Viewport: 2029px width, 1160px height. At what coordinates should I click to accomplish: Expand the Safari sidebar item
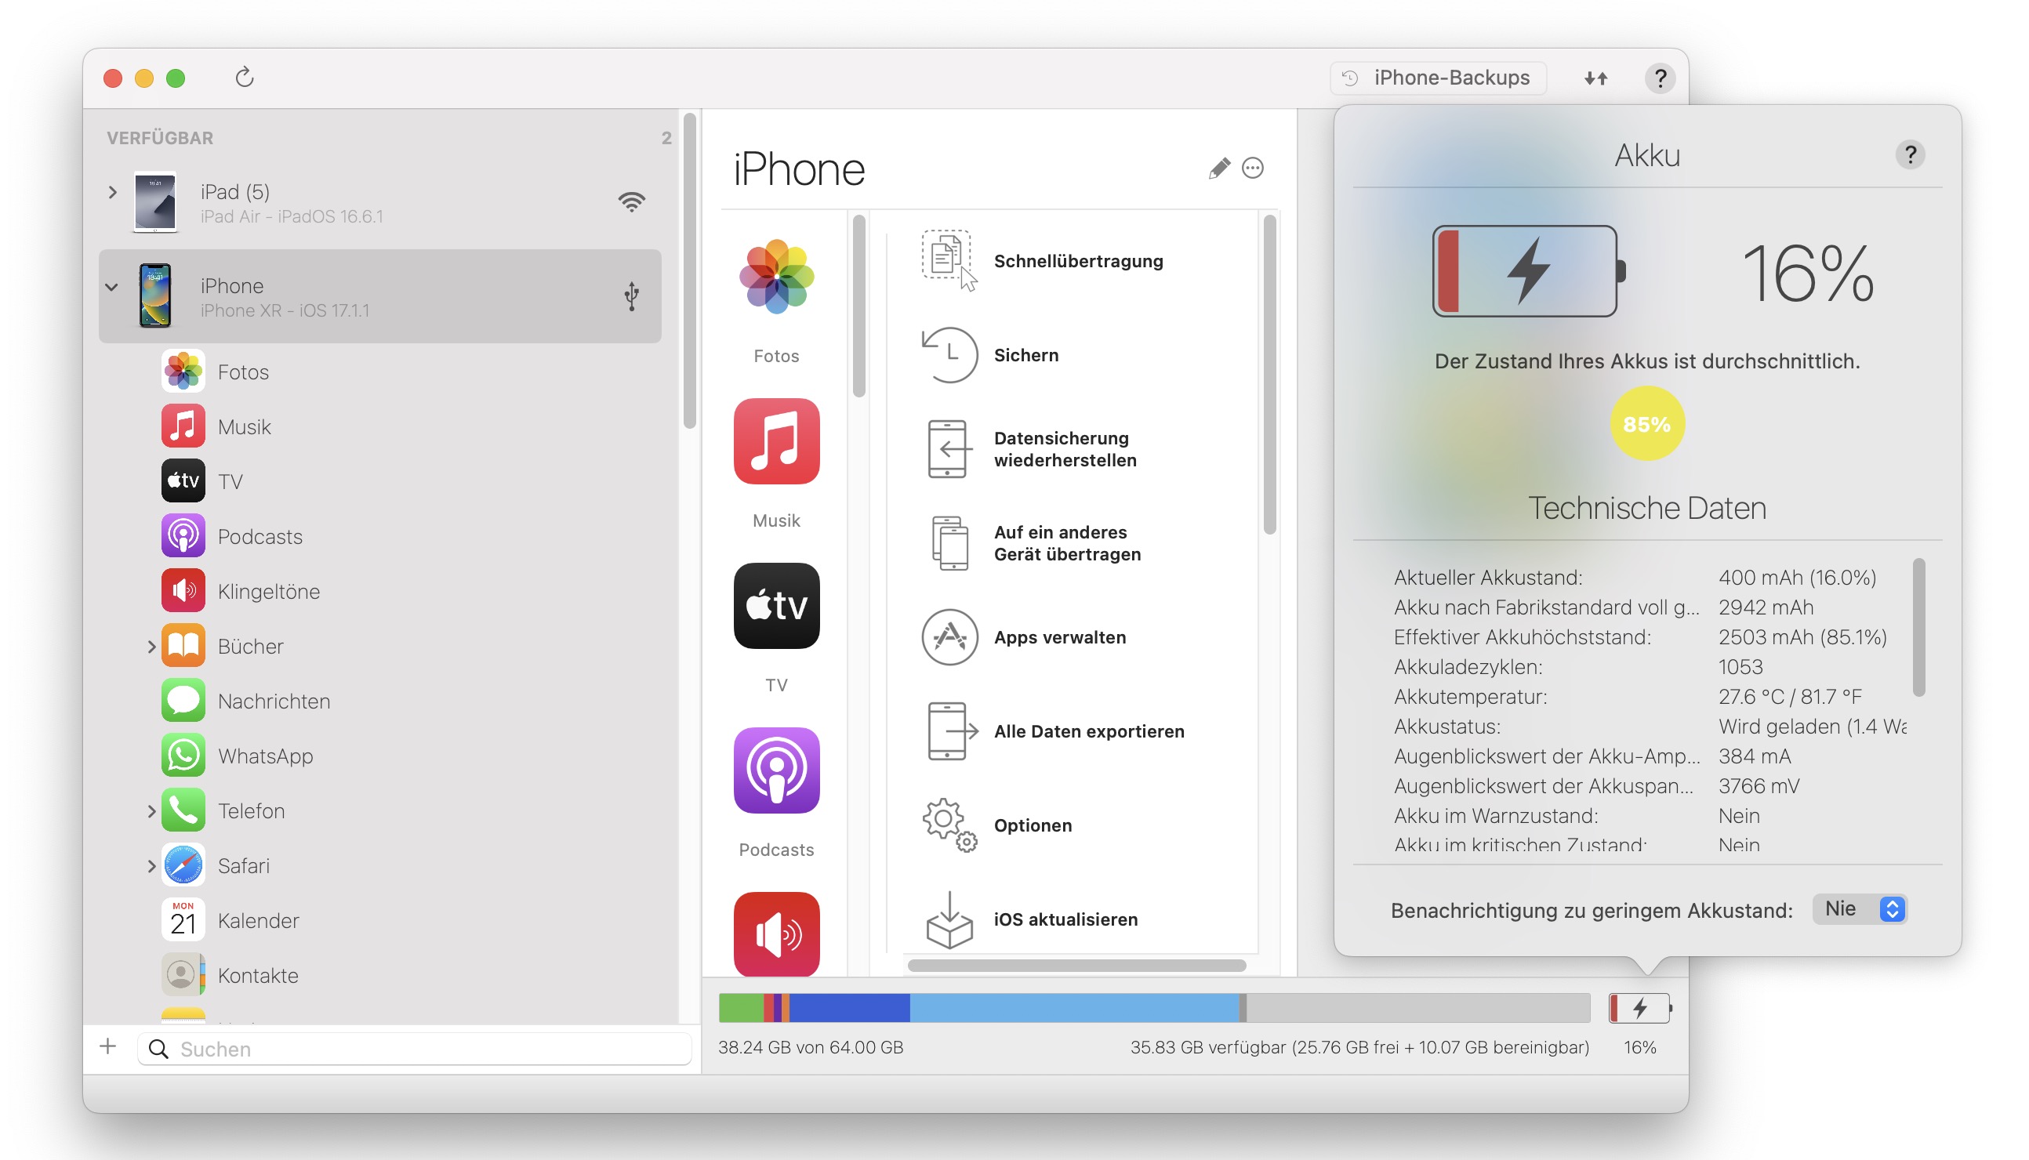[x=152, y=865]
